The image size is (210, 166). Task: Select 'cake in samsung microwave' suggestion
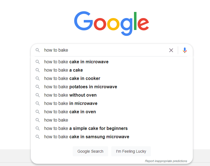coord(112,137)
